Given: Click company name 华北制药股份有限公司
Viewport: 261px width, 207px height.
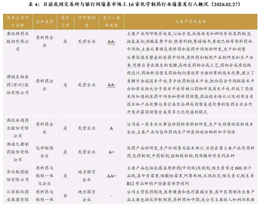Looking at the screenshot, I should [18, 176].
